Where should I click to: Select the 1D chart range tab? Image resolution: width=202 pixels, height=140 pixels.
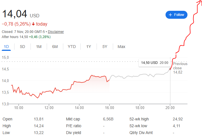tap(6, 47)
